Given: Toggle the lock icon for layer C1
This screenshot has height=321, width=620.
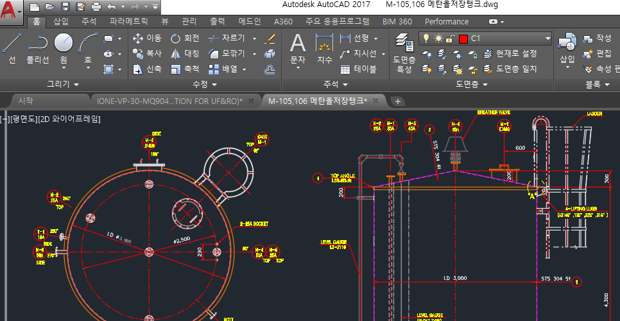Looking at the screenshot, I should tap(451, 39).
